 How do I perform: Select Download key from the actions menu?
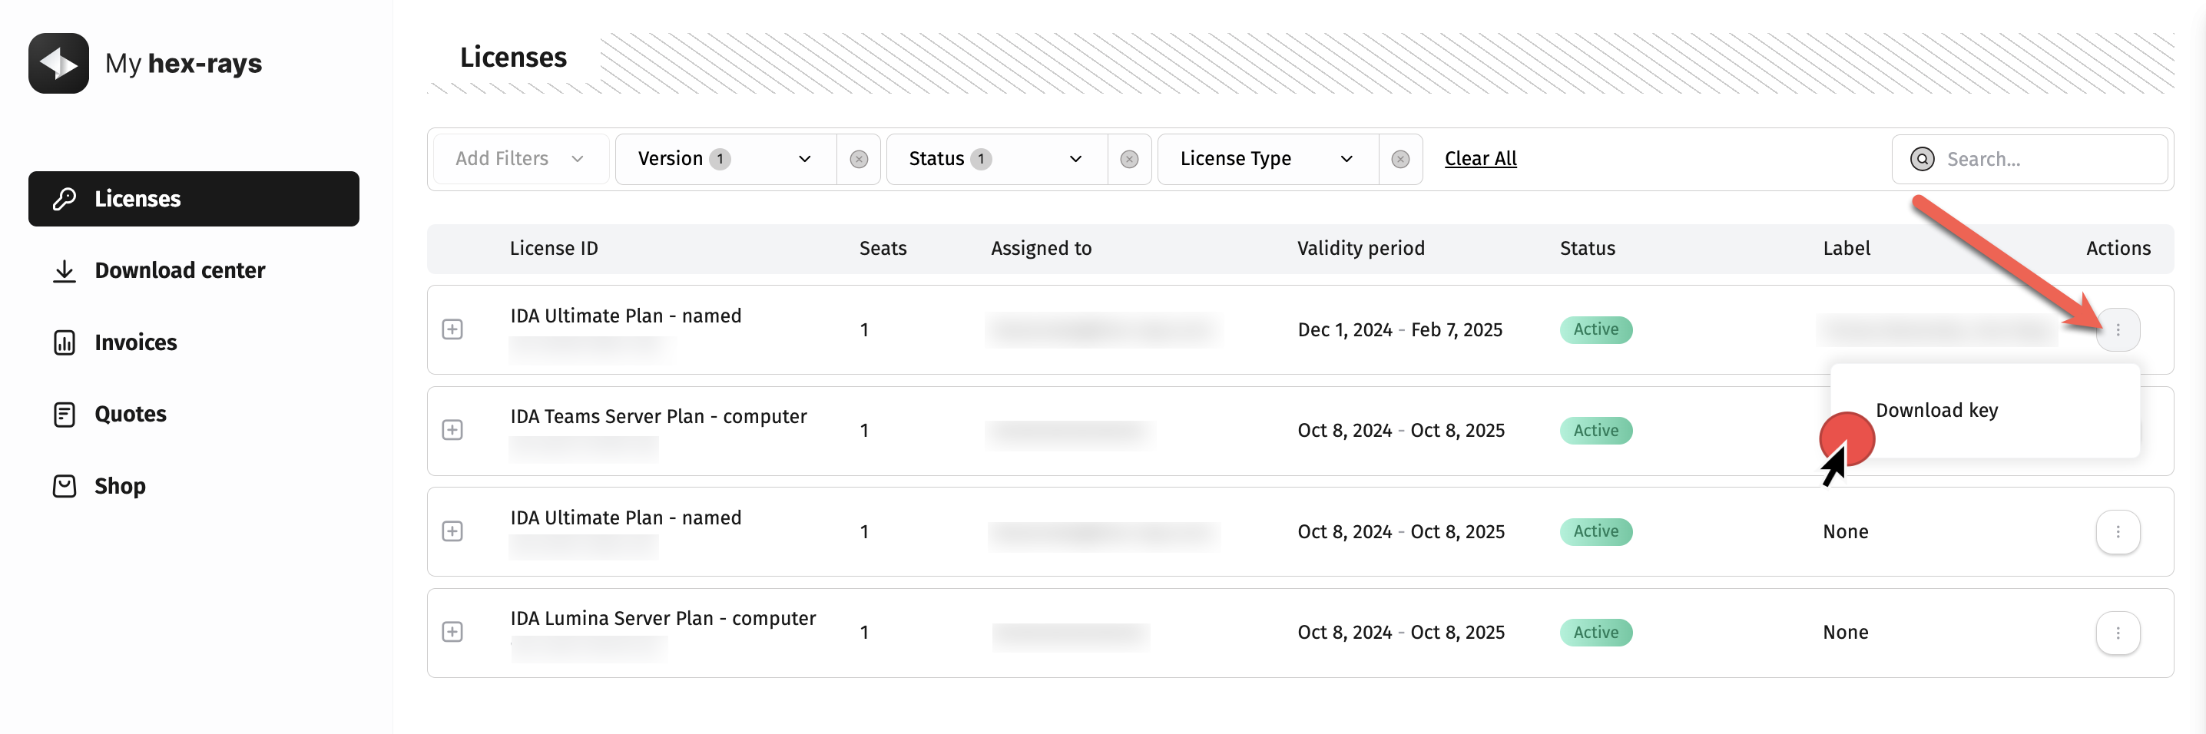tap(1936, 410)
